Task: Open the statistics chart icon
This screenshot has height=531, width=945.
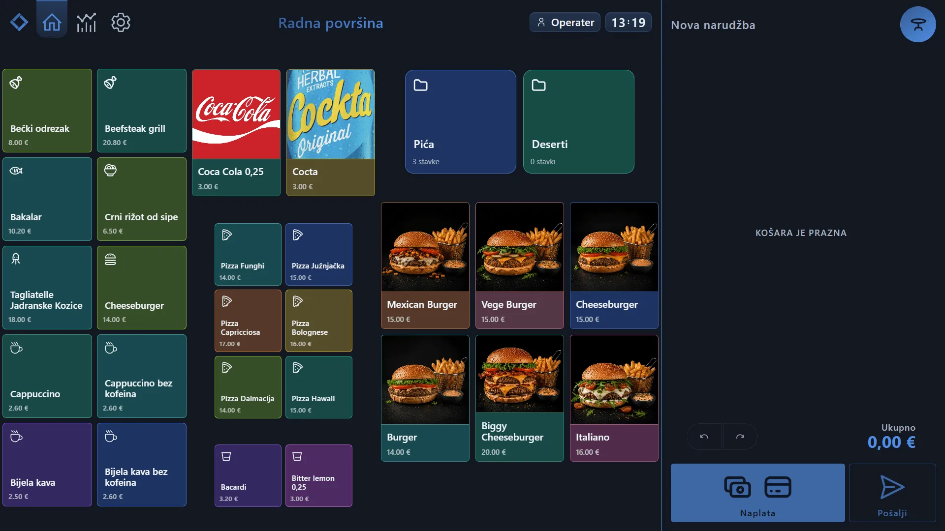Action: click(86, 23)
